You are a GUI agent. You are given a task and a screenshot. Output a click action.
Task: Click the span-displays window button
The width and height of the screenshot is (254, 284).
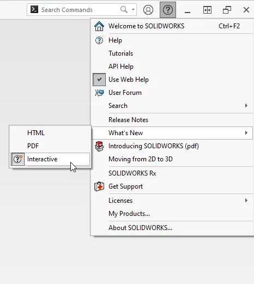(207, 10)
